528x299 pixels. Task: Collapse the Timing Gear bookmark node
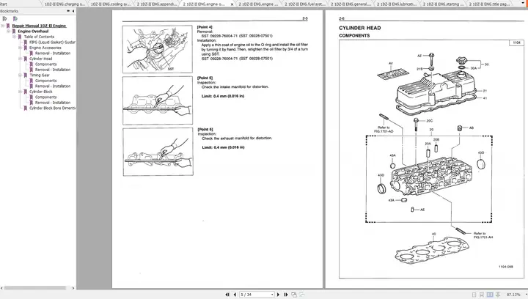point(20,75)
